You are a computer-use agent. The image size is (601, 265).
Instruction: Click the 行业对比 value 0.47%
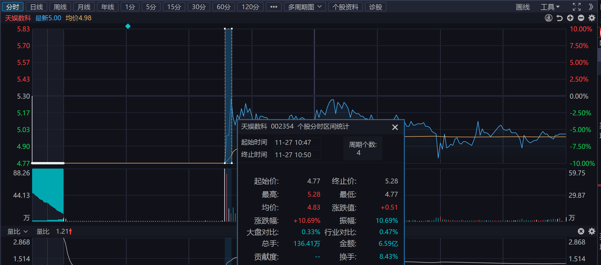pos(389,232)
